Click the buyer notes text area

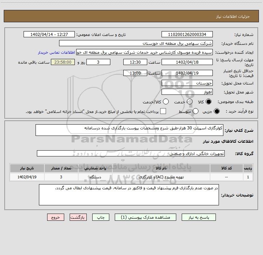(x=129, y=195)
